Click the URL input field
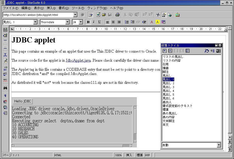 pyautogui.click(x=38, y=15)
